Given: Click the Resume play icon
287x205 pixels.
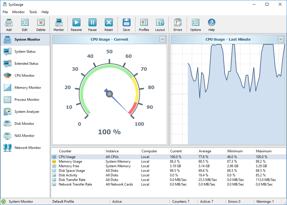Looking at the screenshot, I should (x=76, y=23).
